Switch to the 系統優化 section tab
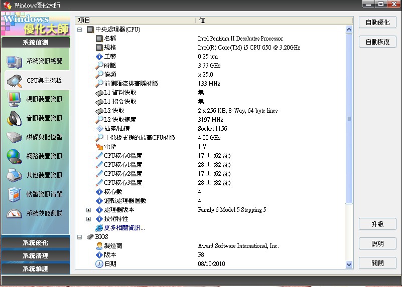This screenshot has height=287, width=402. coord(35,243)
